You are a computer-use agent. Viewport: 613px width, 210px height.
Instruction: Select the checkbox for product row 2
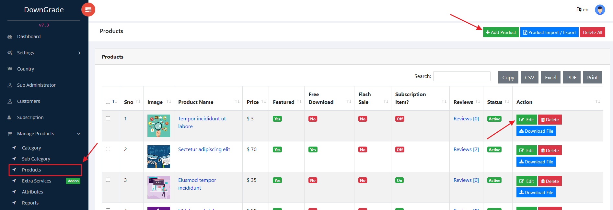click(108, 149)
